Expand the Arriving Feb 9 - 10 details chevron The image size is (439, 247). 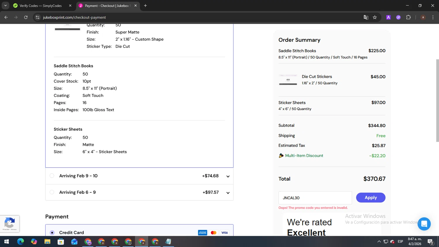(228, 176)
